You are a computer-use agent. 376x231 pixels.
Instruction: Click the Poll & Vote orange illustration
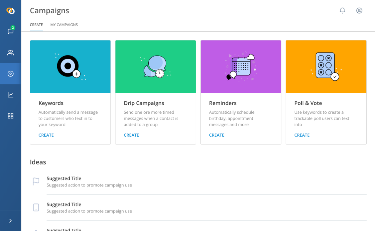326,67
